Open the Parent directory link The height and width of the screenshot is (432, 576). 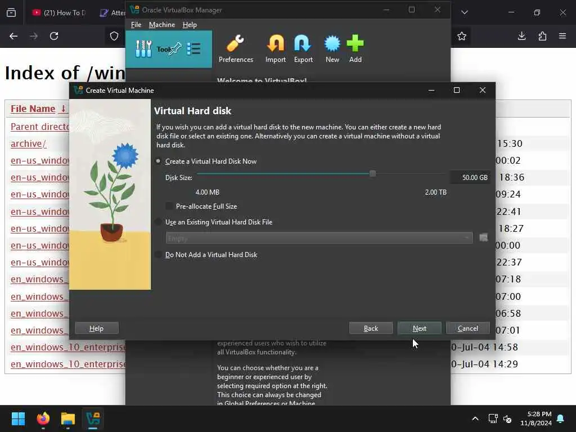pyautogui.click(x=40, y=127)
